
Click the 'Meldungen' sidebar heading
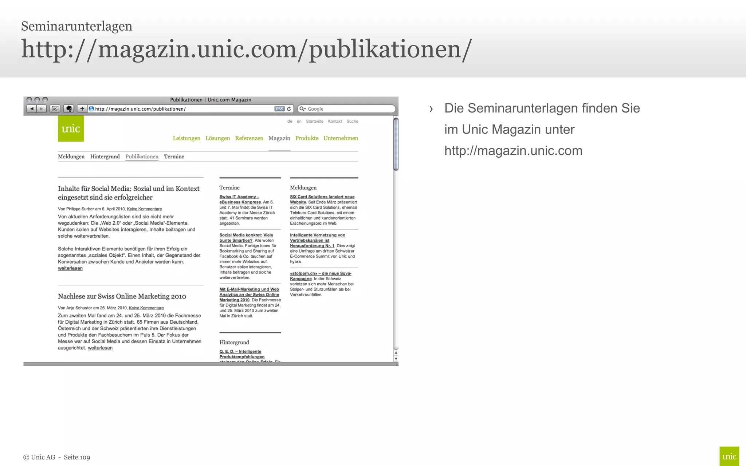pyautogui.click(x=303, y=188)
